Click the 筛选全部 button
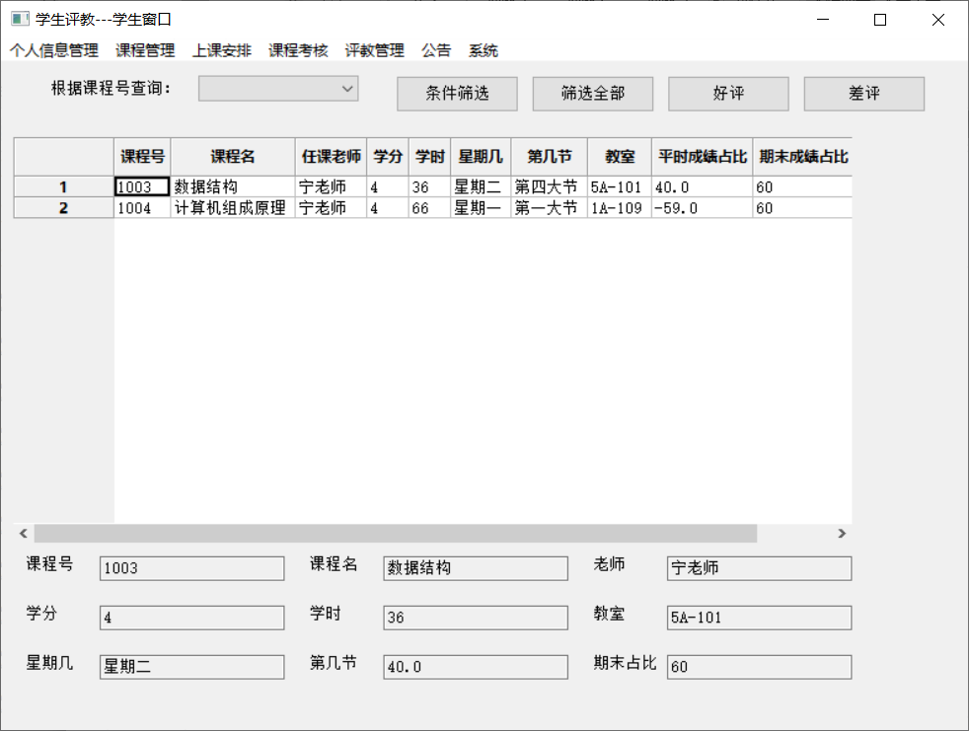This screenshot has height=731, width=969. [x=593, y=94]
